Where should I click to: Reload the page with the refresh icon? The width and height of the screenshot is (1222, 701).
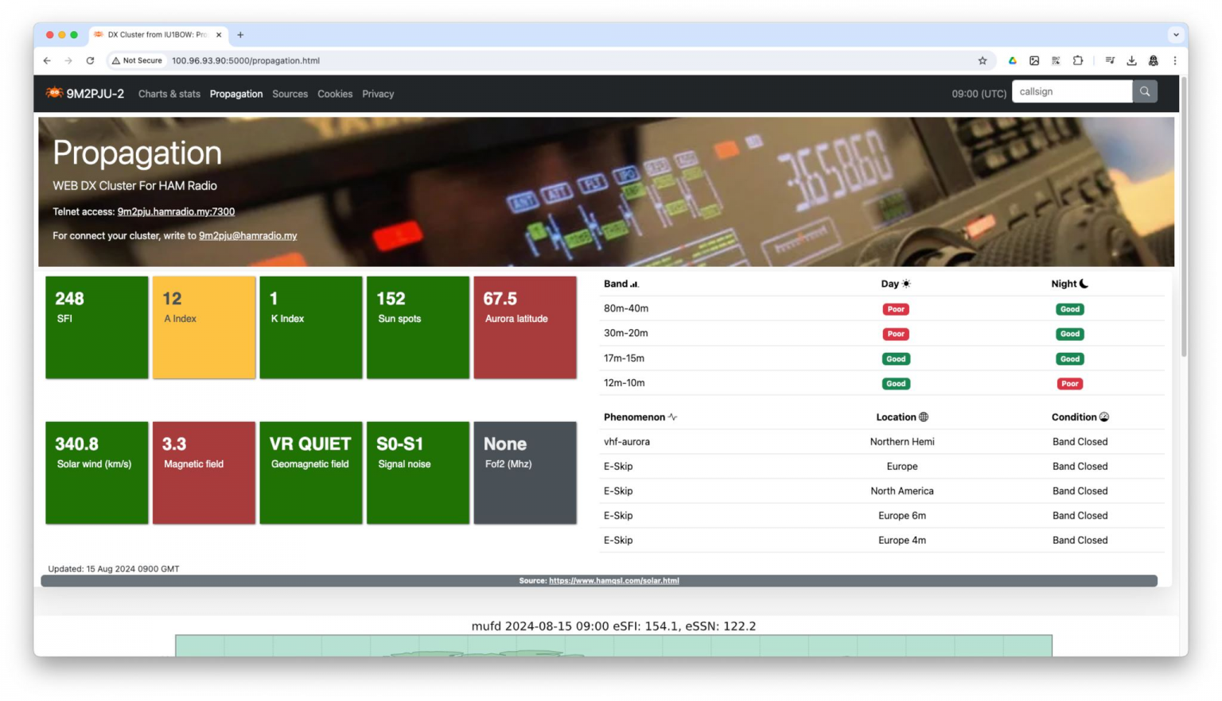(90, 60)
